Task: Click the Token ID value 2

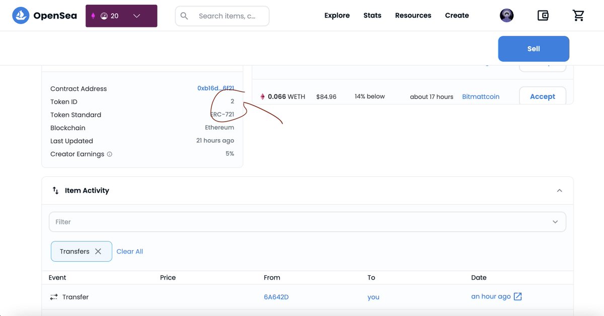Action: (x=232, y=101)
